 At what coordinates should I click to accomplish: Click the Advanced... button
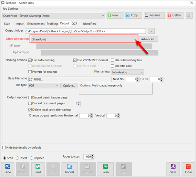pyautogui.click(x=148, y=39)
